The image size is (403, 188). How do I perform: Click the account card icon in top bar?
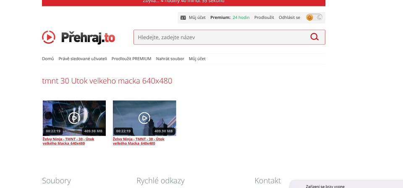(x=183, y=18)
